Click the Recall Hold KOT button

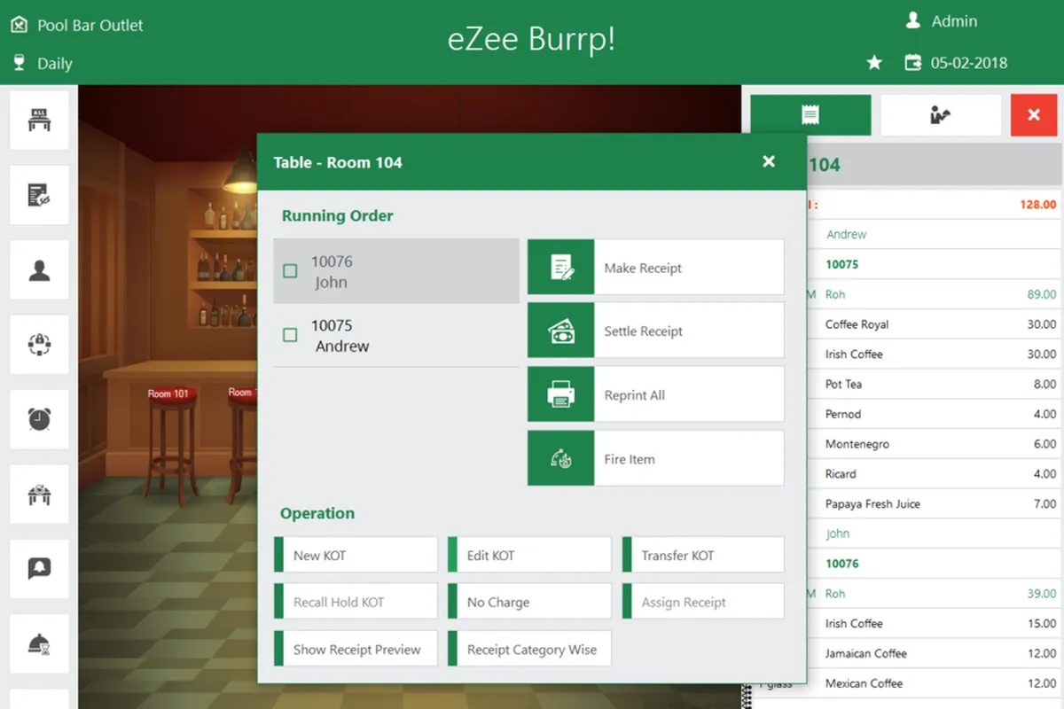[356, 601]
